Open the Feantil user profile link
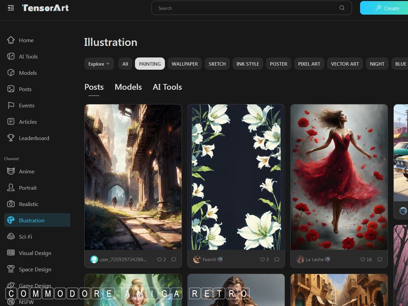The image size is (408, 306). (209, 259)
